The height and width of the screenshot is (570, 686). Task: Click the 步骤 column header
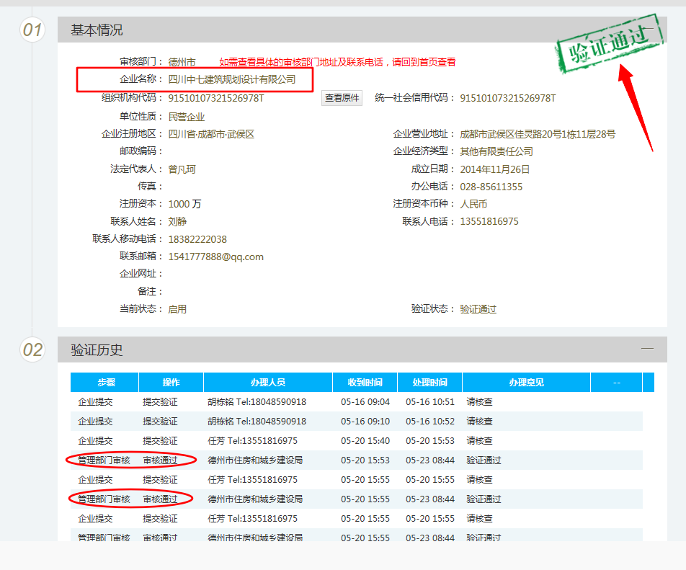click(106, 383)
